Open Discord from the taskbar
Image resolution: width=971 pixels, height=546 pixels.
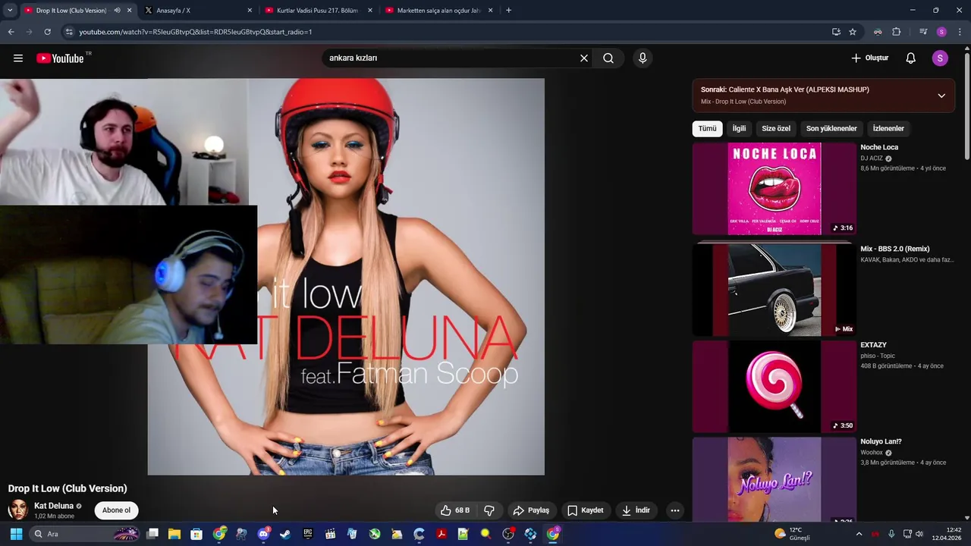(263, 534)
